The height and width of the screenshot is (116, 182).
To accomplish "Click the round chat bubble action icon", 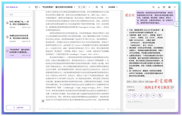I will (134, 95).
